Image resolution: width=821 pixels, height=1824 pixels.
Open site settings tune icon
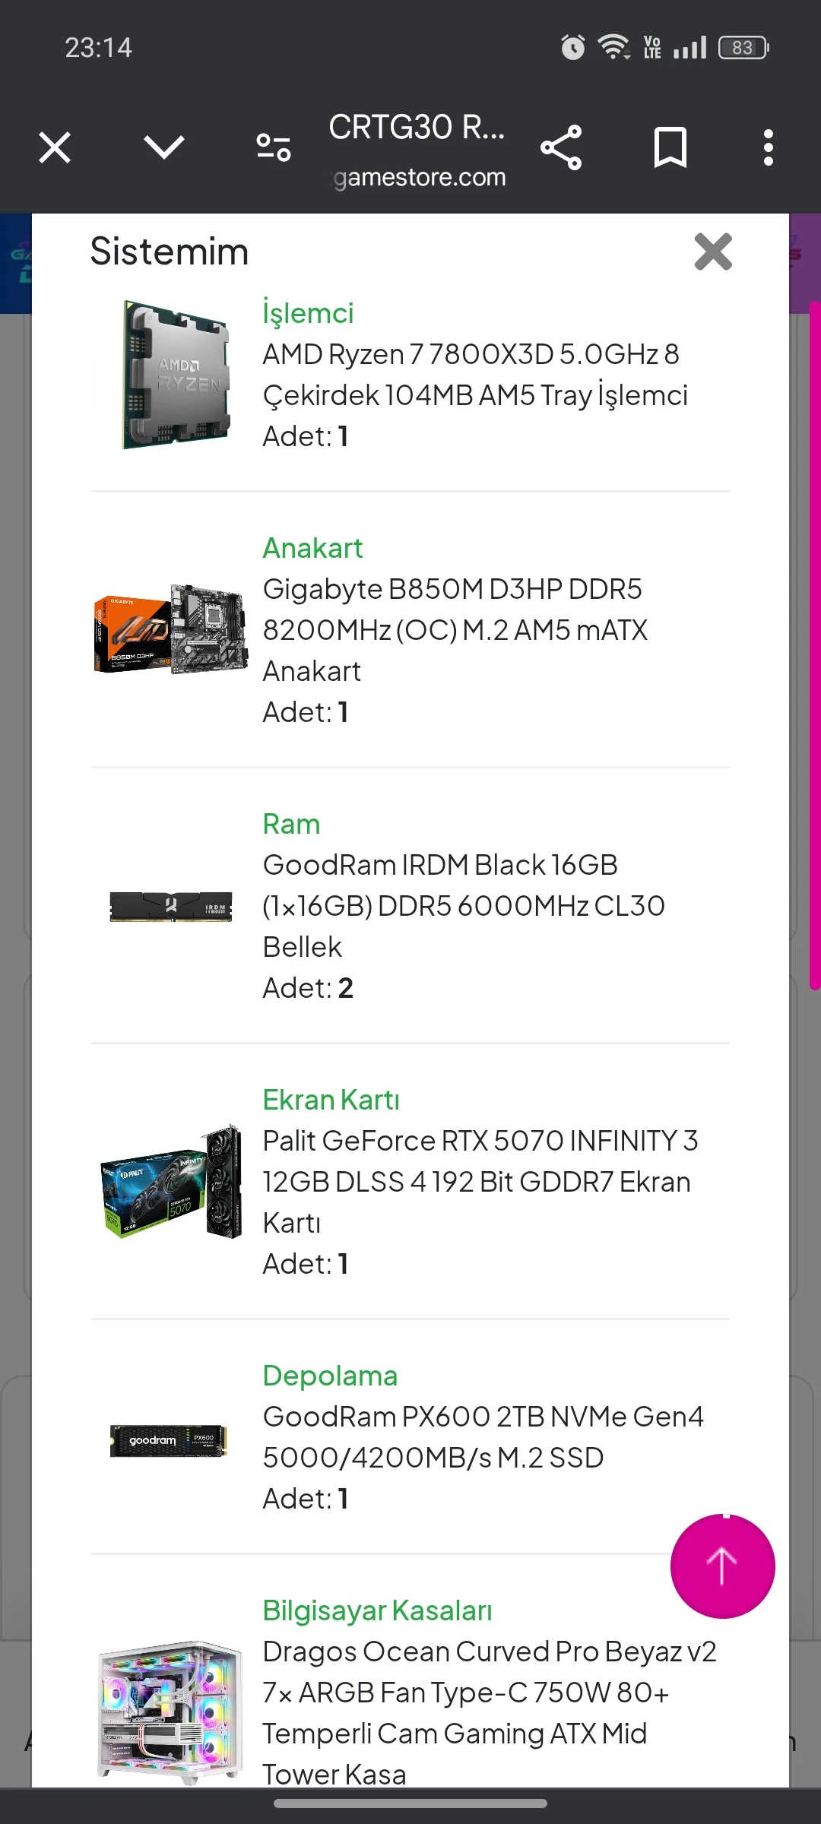coord(274,147)
